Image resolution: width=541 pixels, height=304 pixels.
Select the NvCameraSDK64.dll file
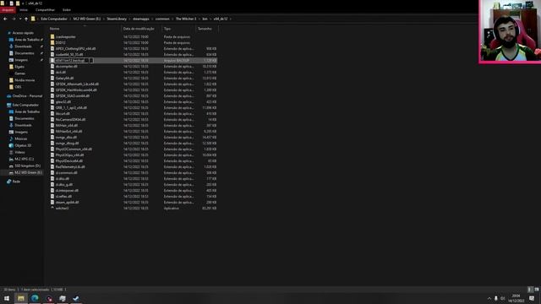coord(70,120)
